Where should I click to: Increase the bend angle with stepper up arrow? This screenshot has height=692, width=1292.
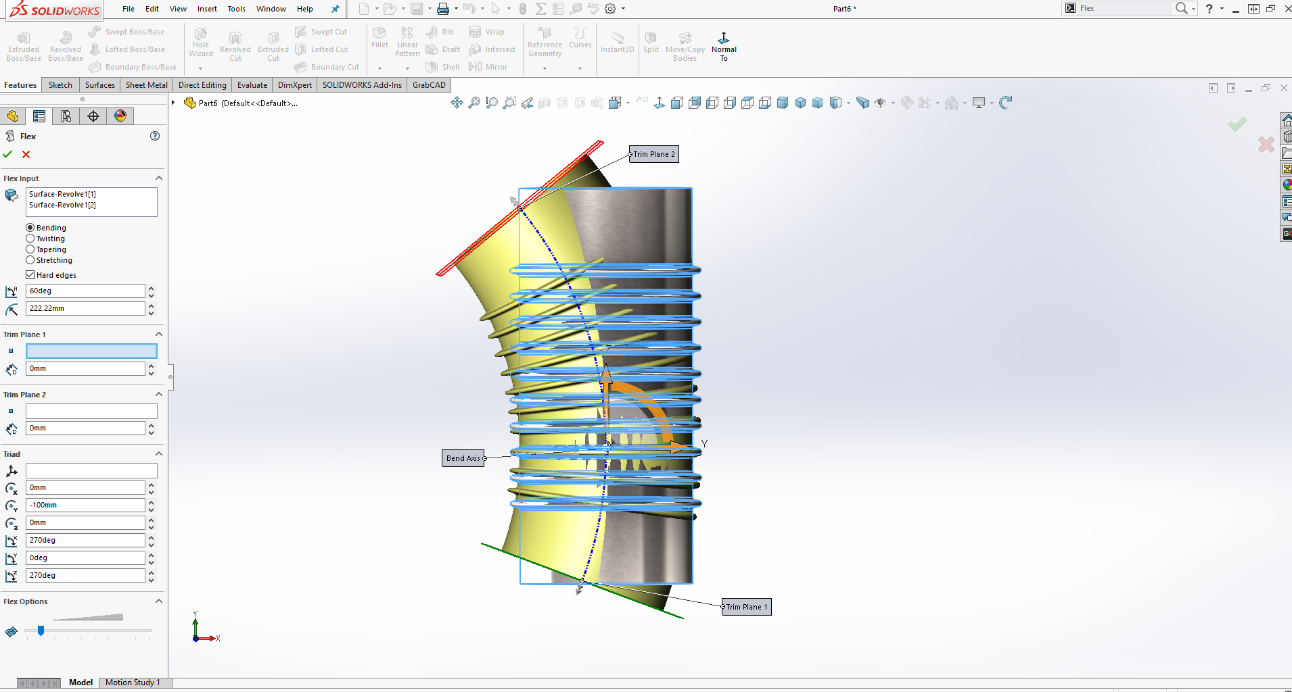point(151,288)
